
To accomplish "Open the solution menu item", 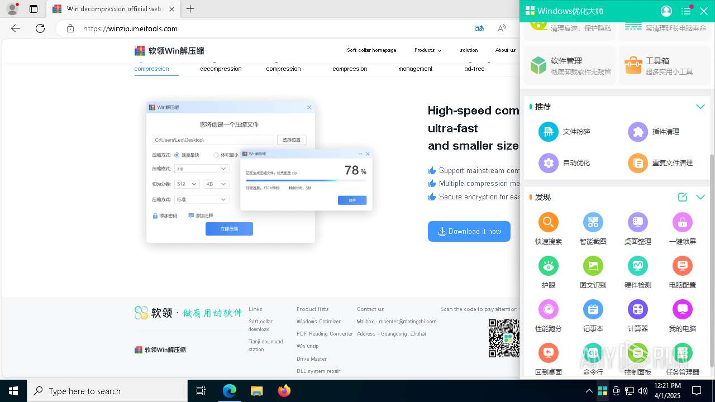I will [469, 50].
